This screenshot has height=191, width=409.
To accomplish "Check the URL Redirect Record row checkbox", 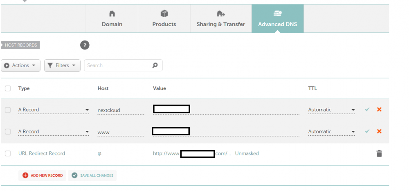I will click(8, 153).
